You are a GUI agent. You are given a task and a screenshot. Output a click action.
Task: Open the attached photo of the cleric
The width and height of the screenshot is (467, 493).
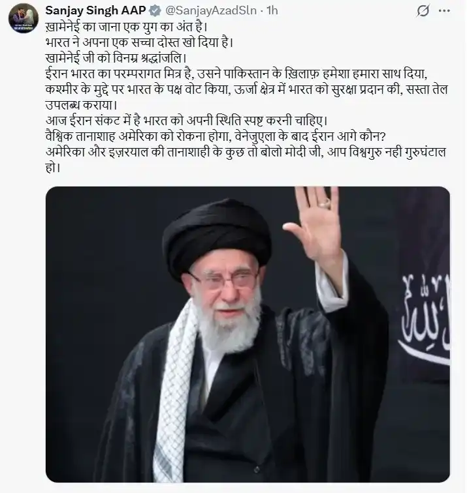point(248,335)
